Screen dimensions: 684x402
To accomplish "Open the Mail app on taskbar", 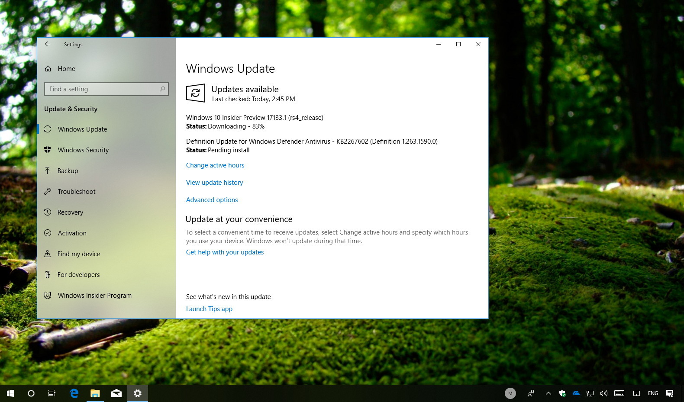I will coord(116,393).
